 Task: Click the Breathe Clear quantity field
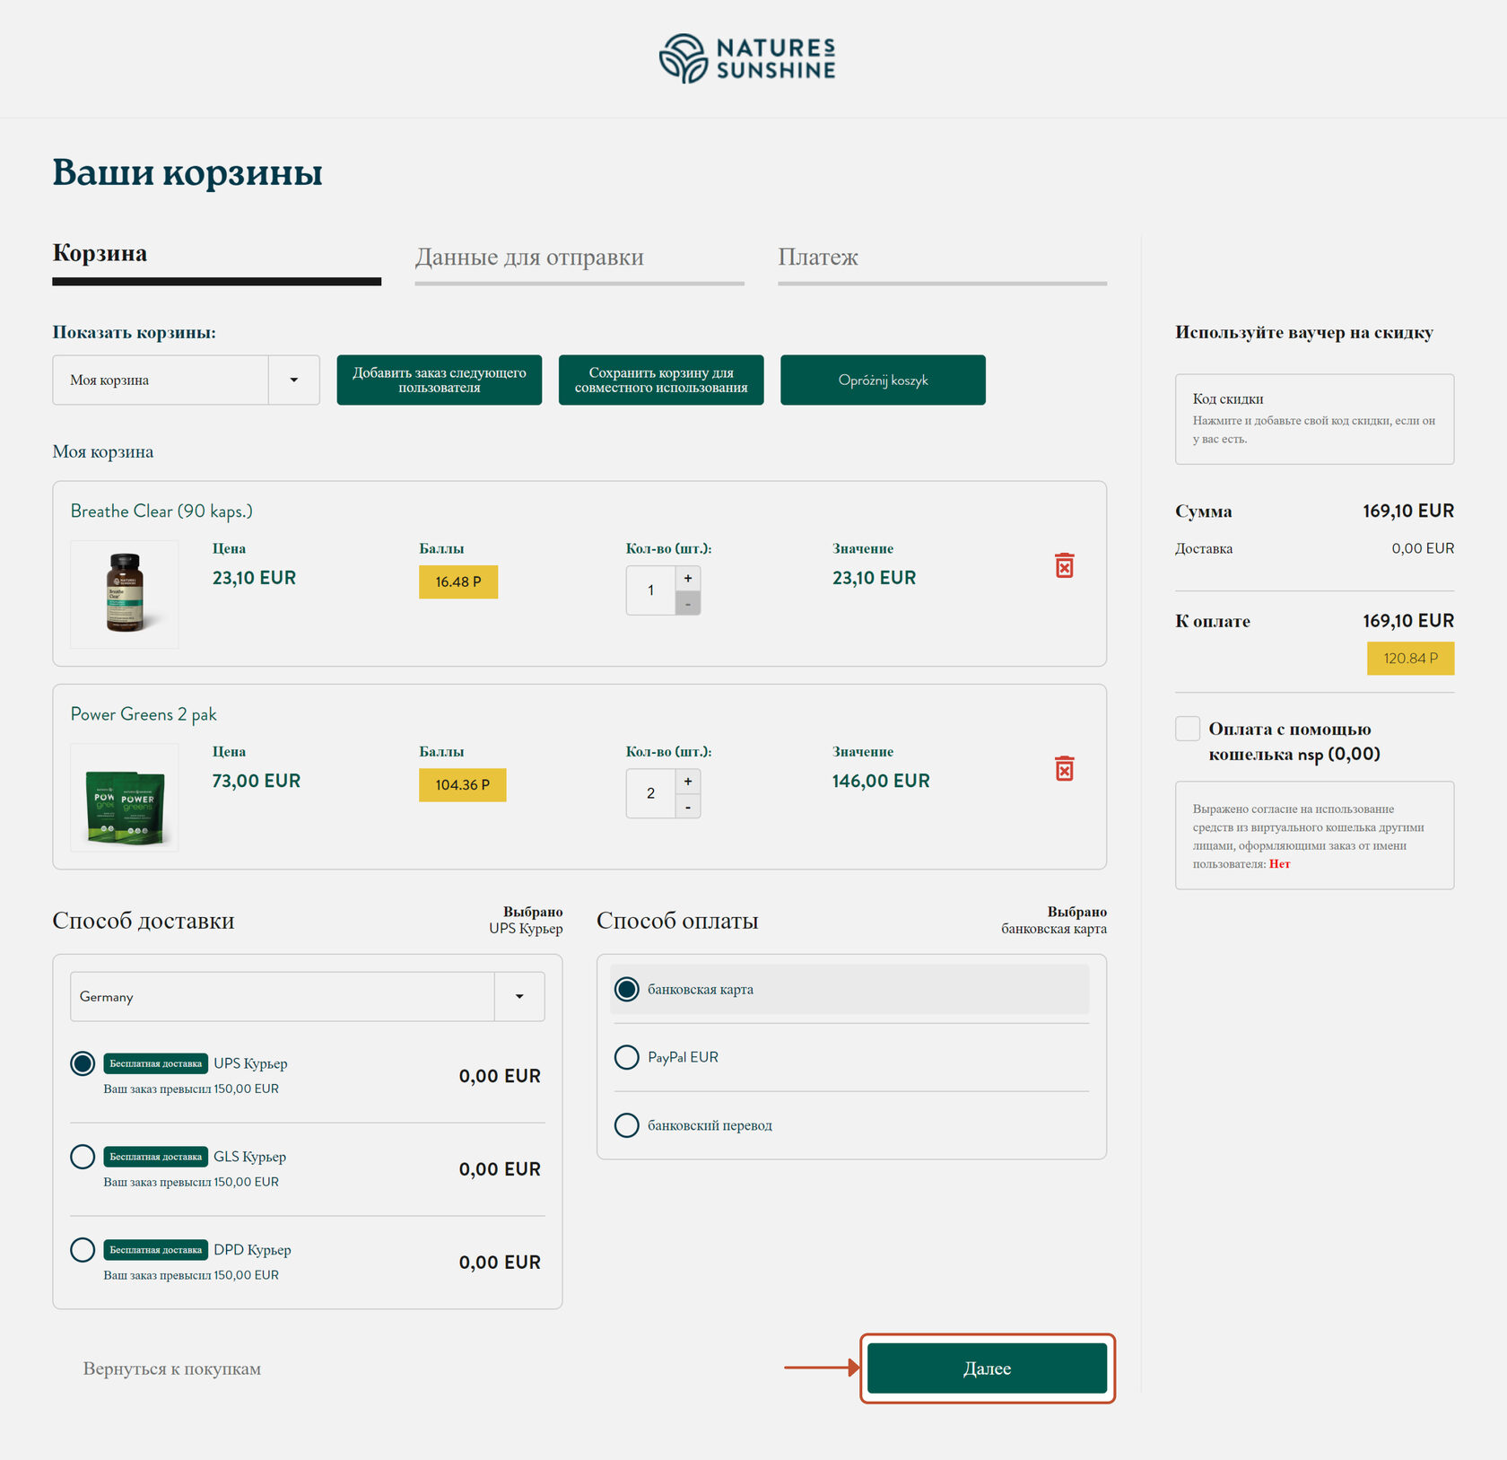coord(651,590)
